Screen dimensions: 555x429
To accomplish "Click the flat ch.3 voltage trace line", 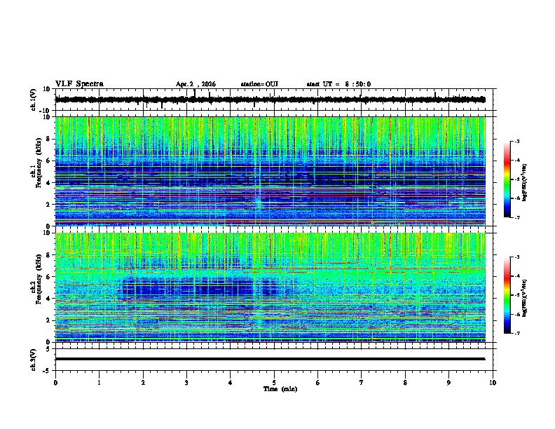I will pos(270,359).
